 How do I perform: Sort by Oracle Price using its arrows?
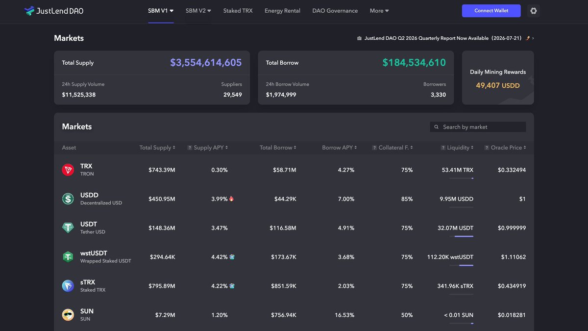click(x=525, y=148)
